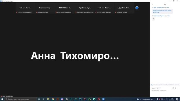The height and width of the screenshot is (101, 180).
Task: Click the Windows taskbar search box
Action: (21, 99)
